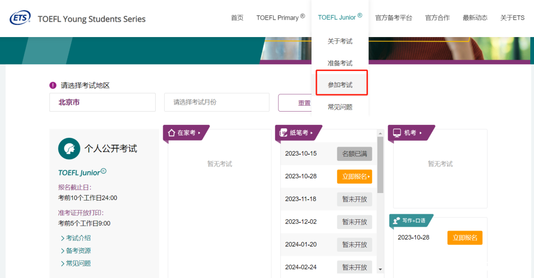
Task: Click the paper-test document icon
Action: [x=283, y=133]
